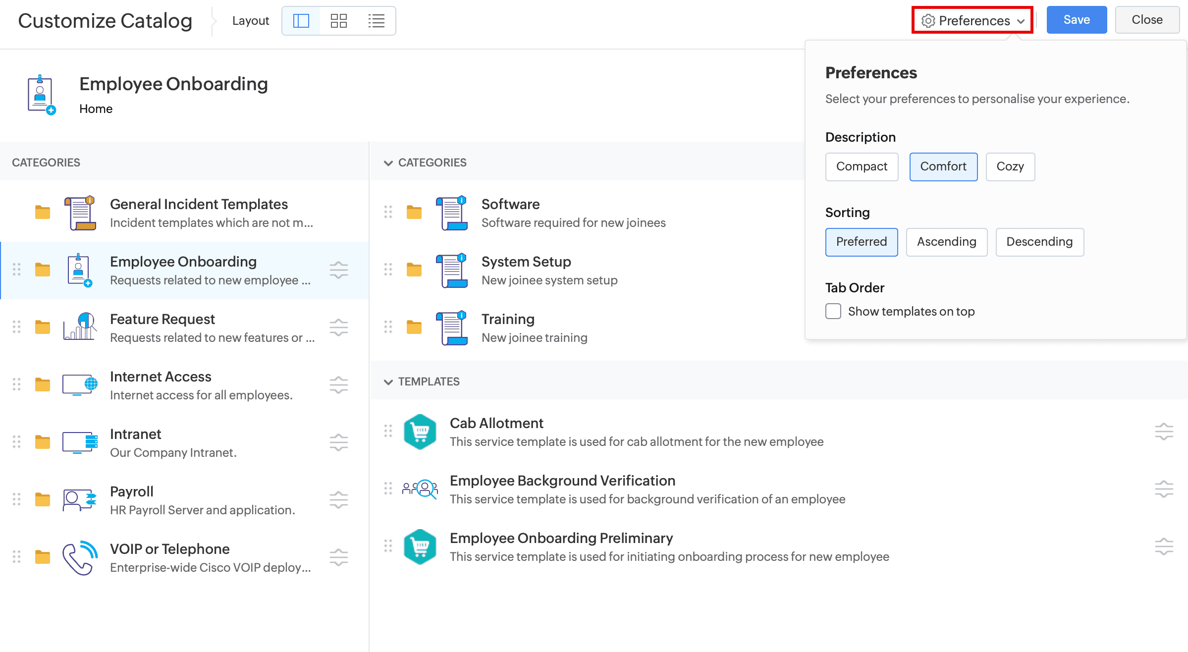
Task: Click the Cab Allotment template cart icon
Action: click(x=420, y=432)
